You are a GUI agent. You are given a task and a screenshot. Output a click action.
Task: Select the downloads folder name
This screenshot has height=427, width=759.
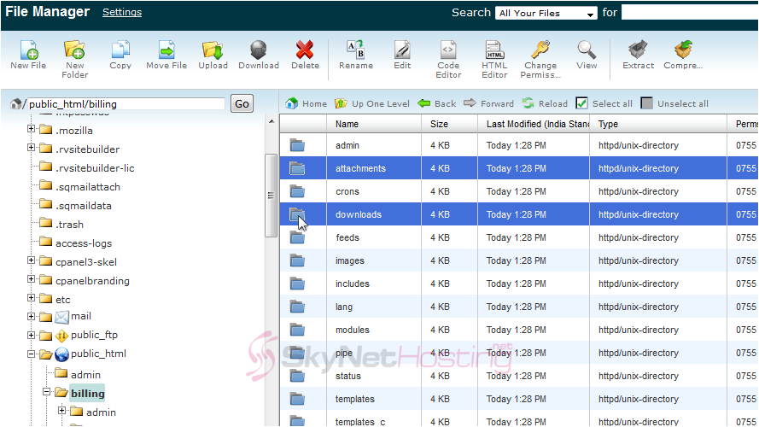coord(359,214)
